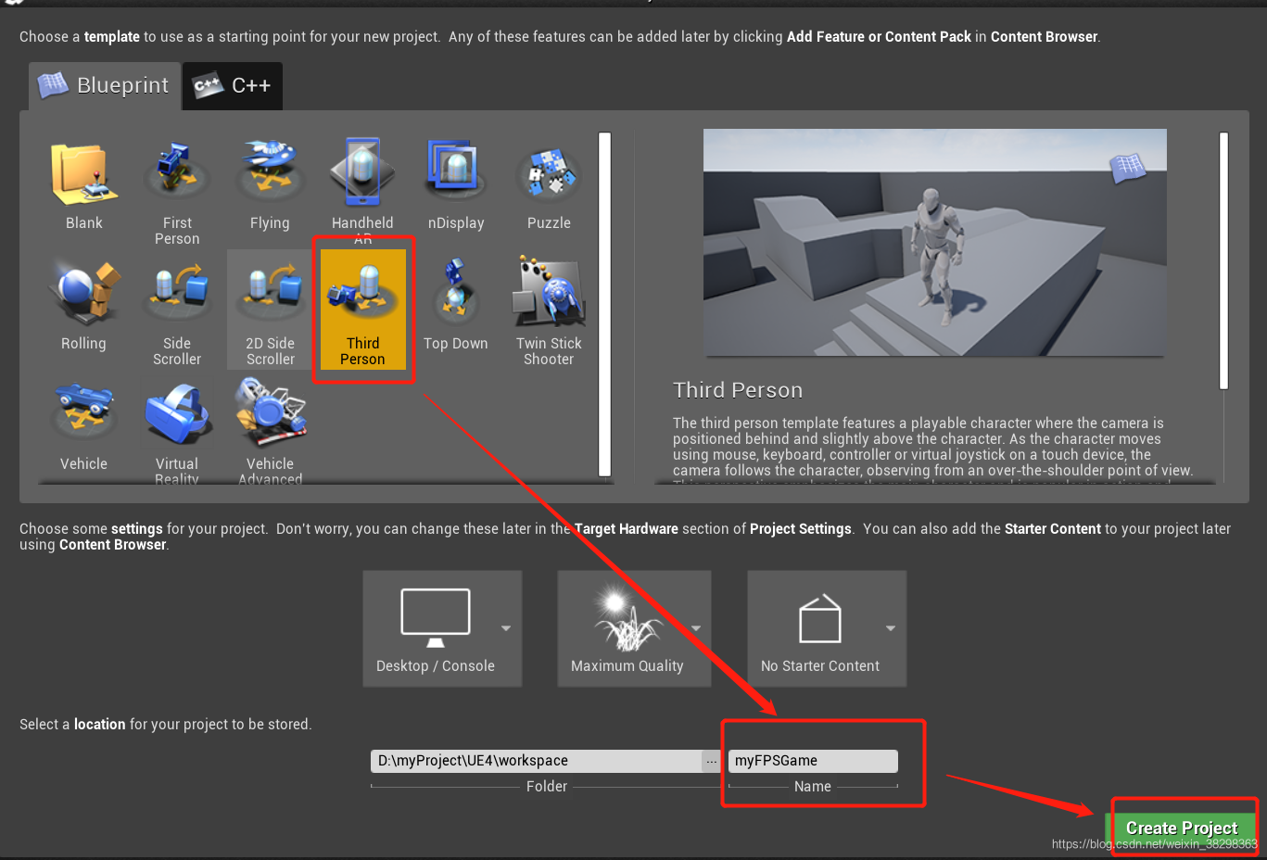
Task: Pick the Twin Stick Shooter template
Action: coord(549,310)
